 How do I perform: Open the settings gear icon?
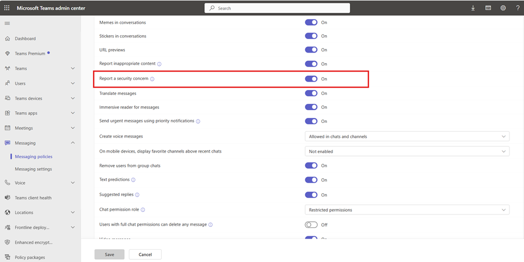[x=503, y=8]
